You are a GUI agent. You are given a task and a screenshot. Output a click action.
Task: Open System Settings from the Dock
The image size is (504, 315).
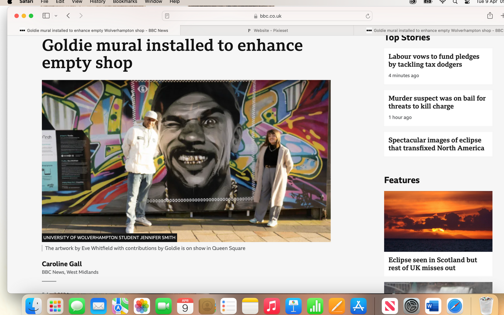coord(412,306)
